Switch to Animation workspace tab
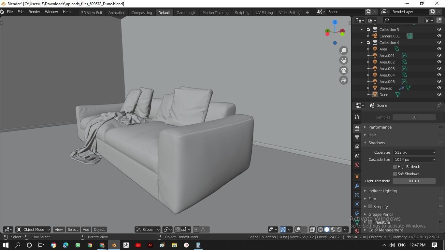 coord(117,12)
